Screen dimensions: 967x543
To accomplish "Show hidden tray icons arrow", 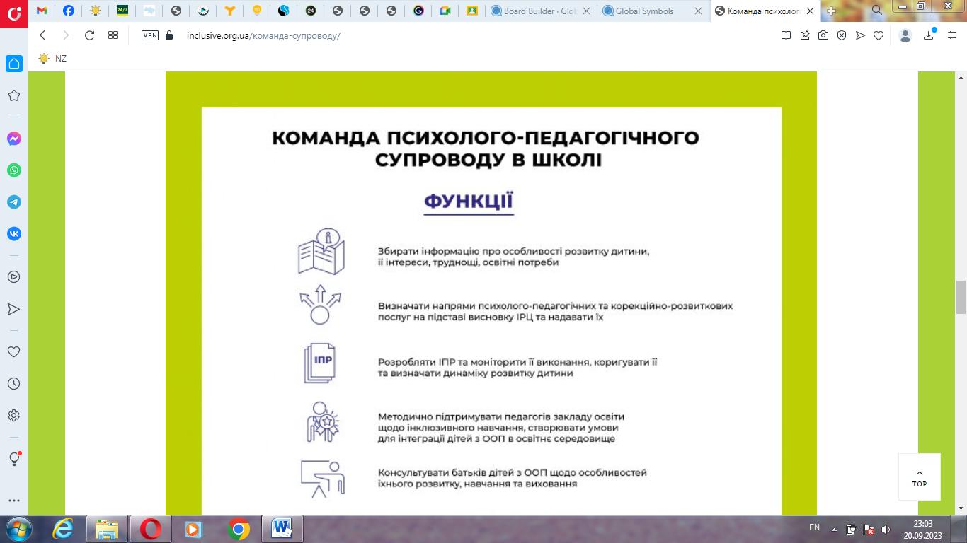I will 835,529.
